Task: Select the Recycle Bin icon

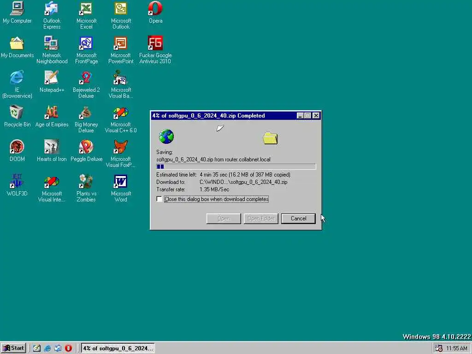Action: tap(17, 117)
